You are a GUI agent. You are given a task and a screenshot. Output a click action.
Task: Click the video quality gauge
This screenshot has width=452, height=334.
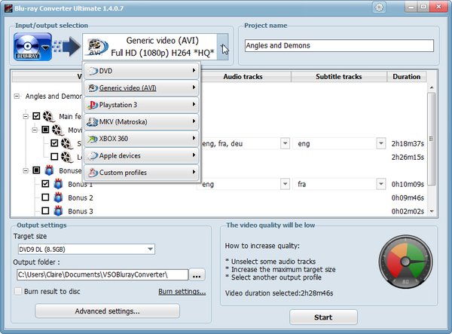pyautogui.click(x=406, y=262)
